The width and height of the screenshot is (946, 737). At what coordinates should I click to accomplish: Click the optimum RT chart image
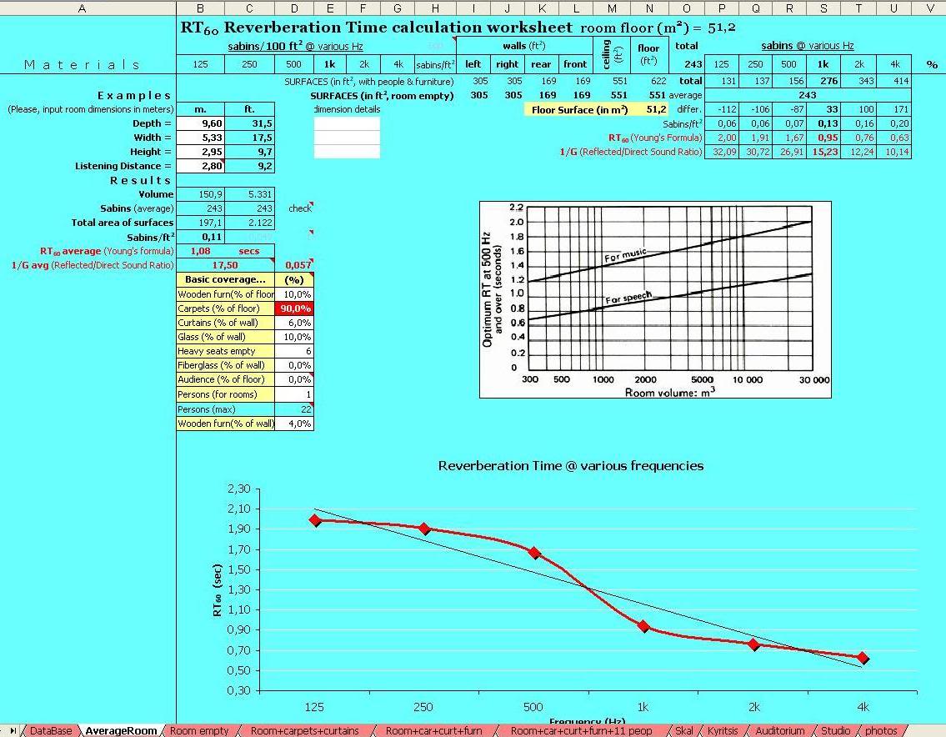click(x=655, y=300)
